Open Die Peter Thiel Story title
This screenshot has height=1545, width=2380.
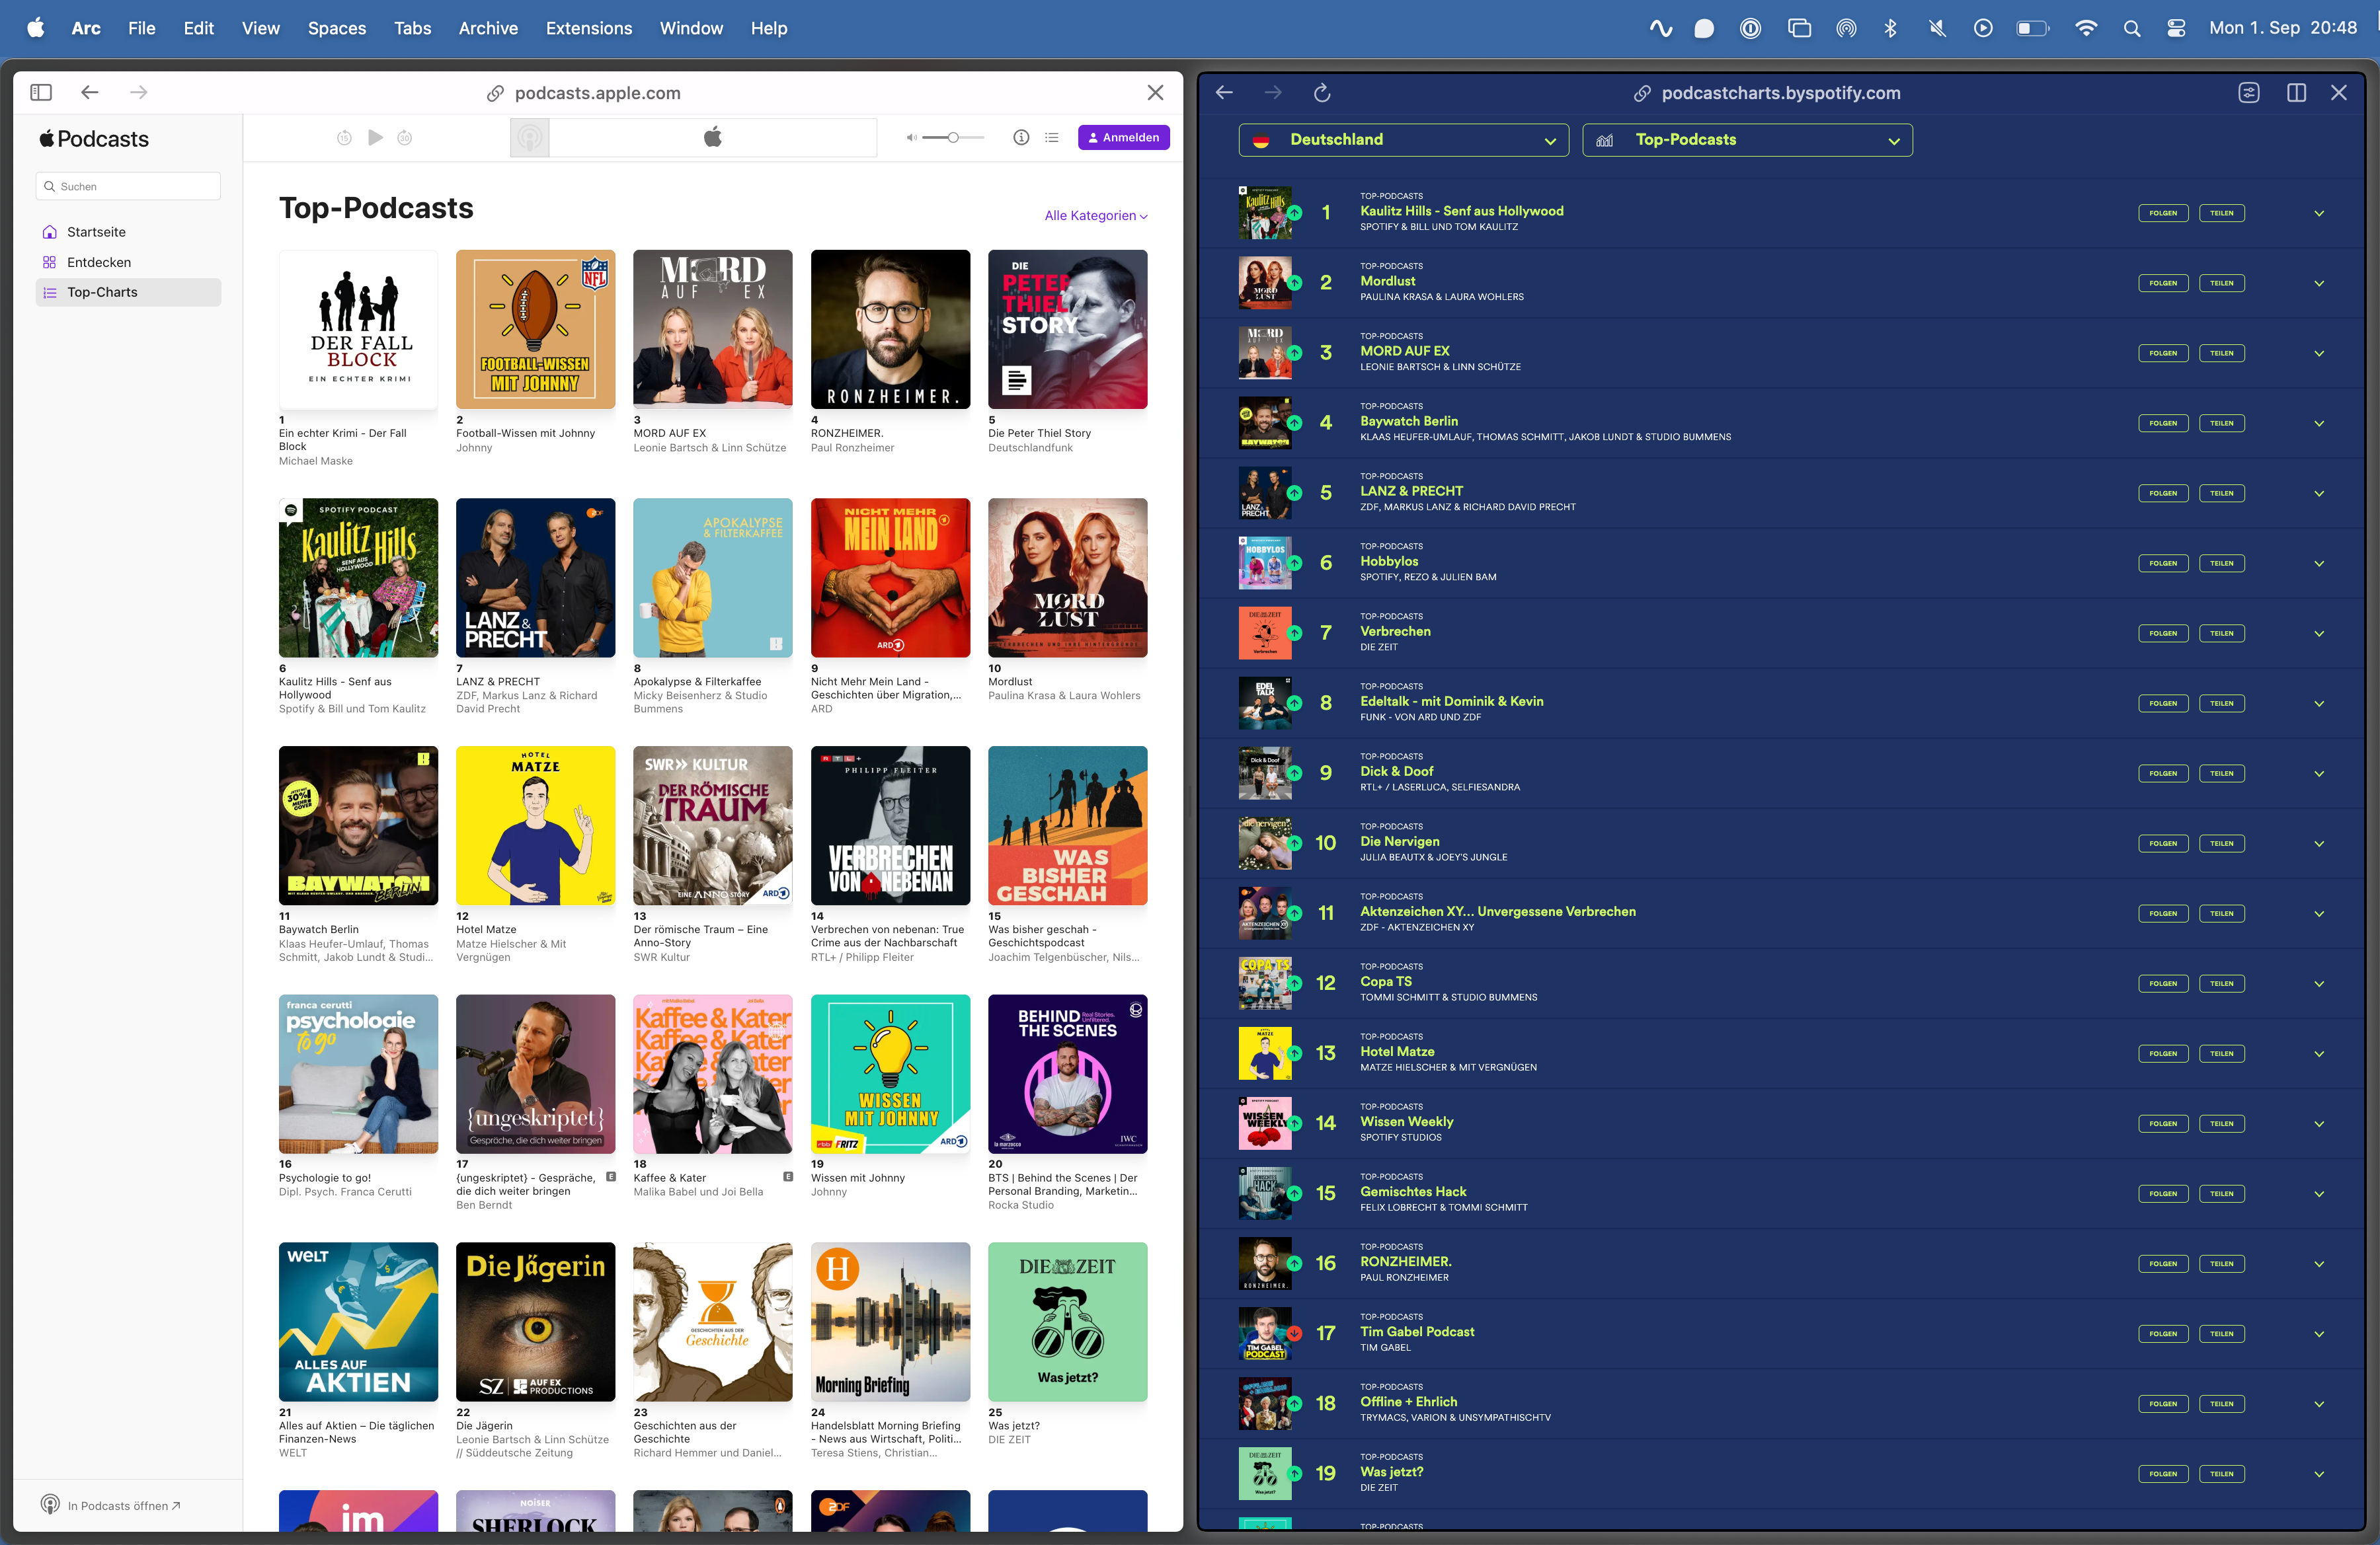point(1039,433)
